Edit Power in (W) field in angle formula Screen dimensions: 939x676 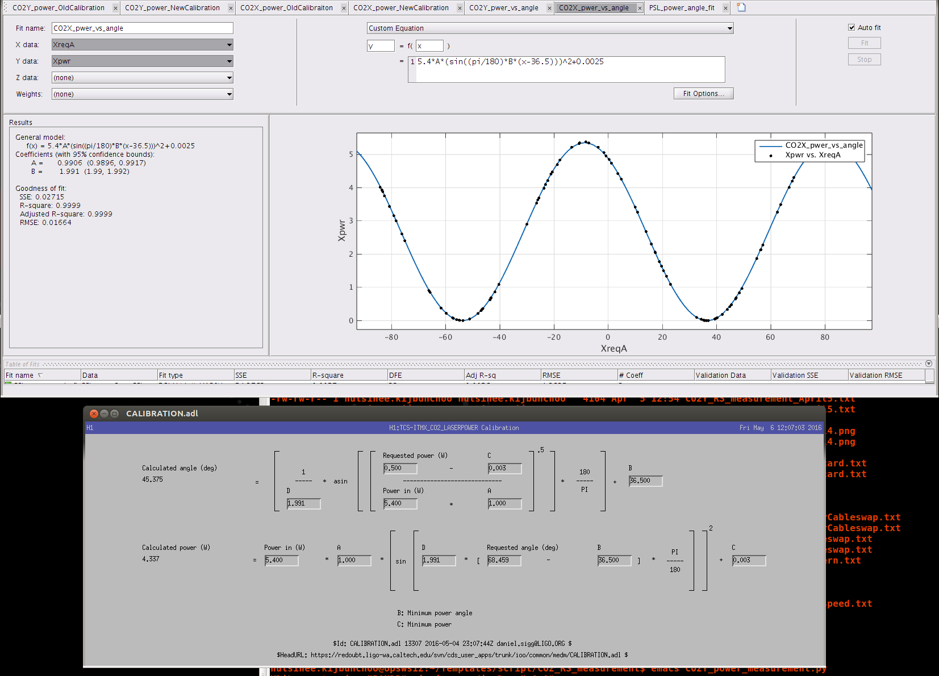point(400,504)
